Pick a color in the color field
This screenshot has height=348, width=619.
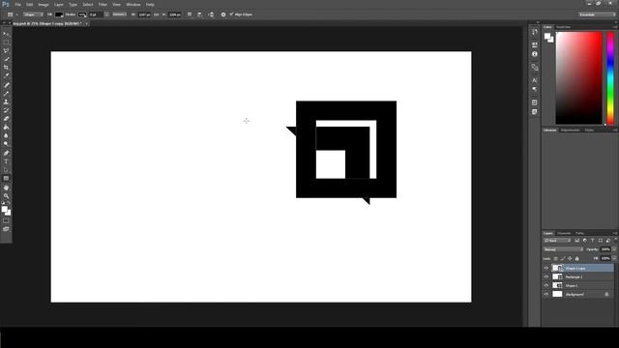tap(578, 78)
